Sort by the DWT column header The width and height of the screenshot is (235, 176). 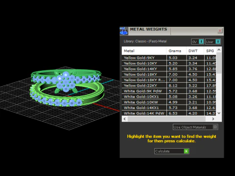(195, 51)
